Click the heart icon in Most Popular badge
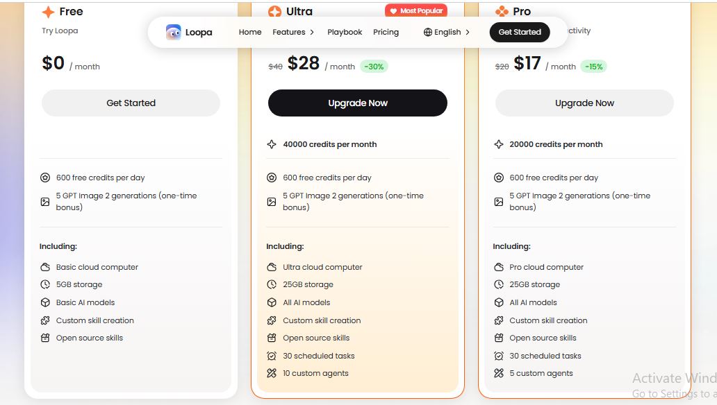 click(393, 11)
